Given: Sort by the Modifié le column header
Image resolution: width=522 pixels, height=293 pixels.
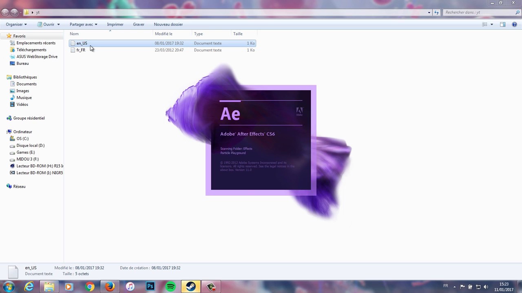Looking at the screenshot, I should tap(173, 34).
